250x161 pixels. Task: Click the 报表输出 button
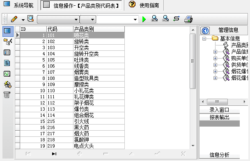click(x=219, y=117)
